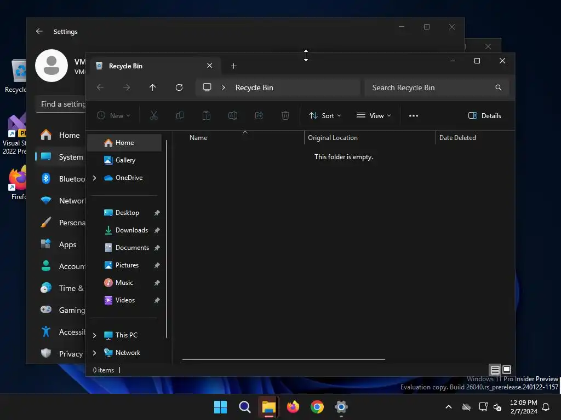Expand the This PC tree node
This screenshot has width=561, height=420.
click(94, 335)
